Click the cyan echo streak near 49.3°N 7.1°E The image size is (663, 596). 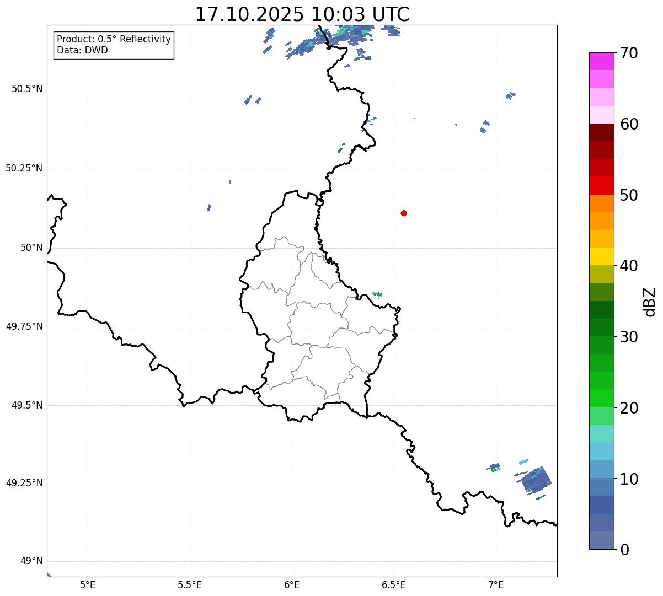[523, 461]
